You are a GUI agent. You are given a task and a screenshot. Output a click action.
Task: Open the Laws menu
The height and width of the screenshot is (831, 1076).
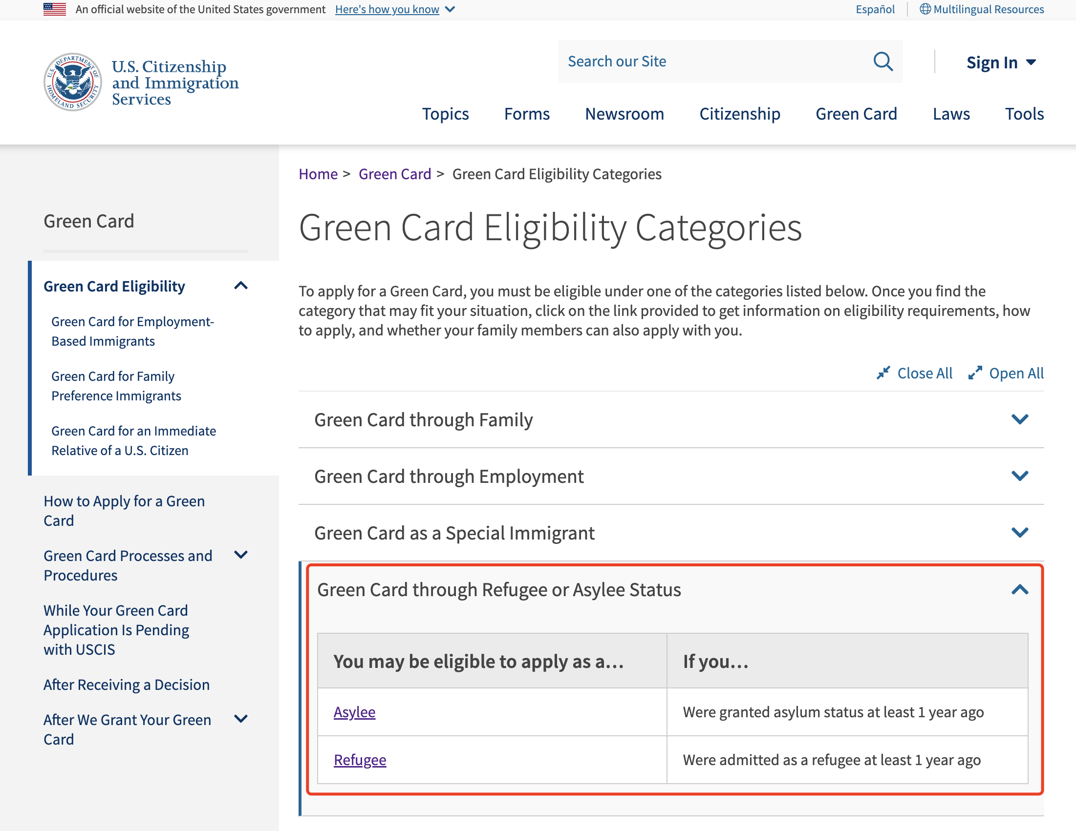point(951,114)
